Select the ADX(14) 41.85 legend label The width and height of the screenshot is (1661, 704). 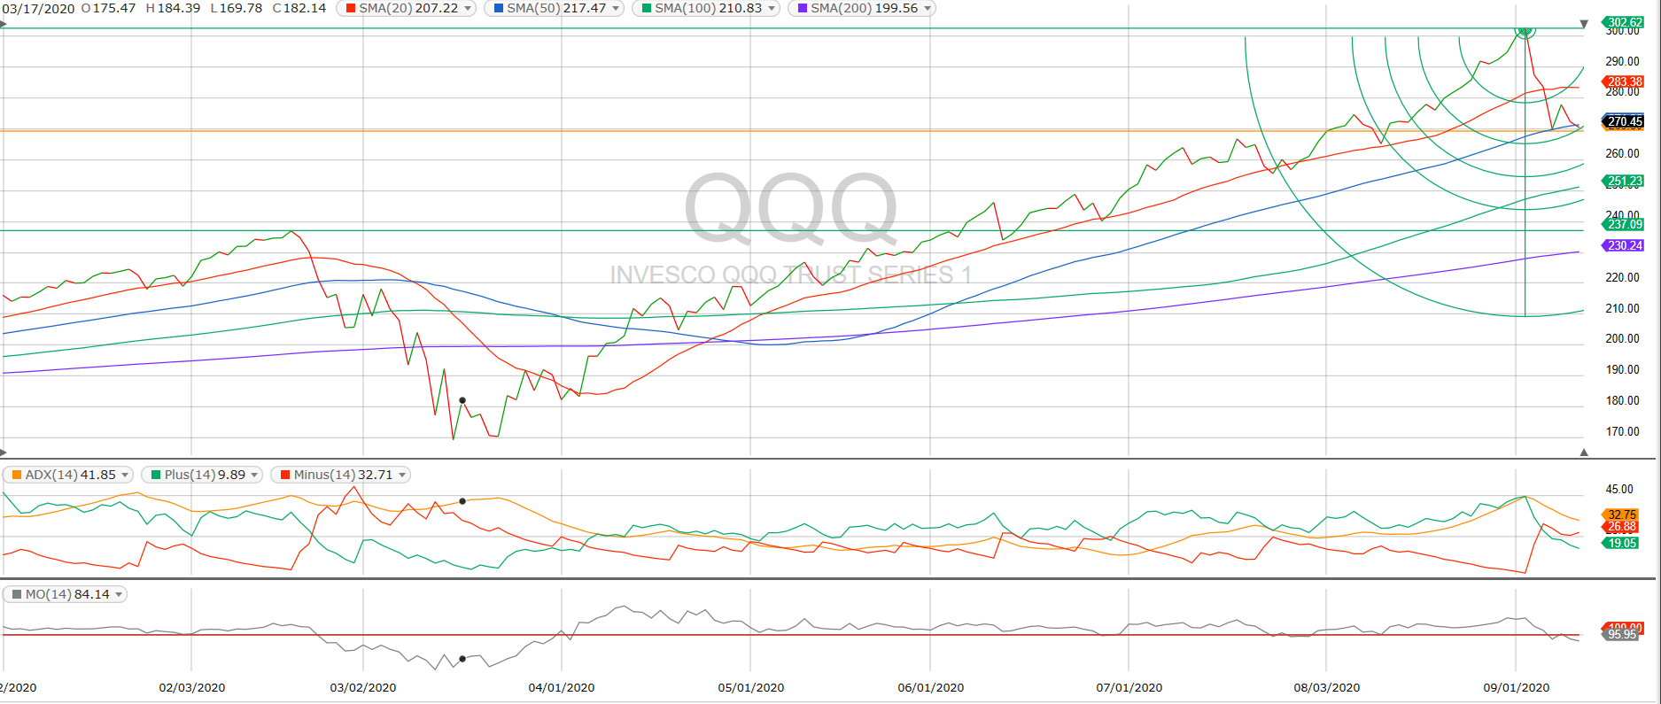[x=71, y=475]
